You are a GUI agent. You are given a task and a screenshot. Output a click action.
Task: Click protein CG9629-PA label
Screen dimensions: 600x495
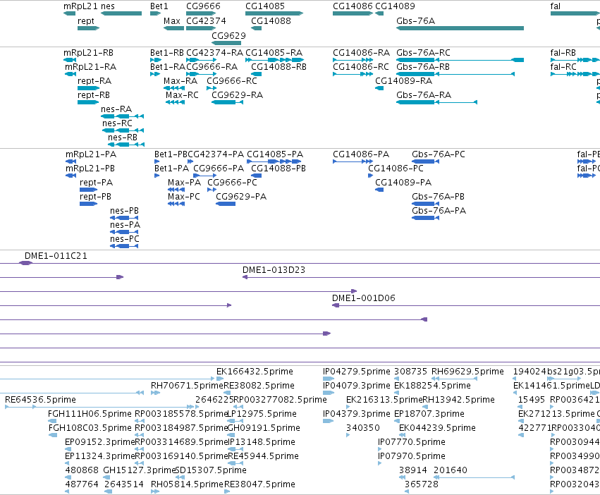click(241, 197)
